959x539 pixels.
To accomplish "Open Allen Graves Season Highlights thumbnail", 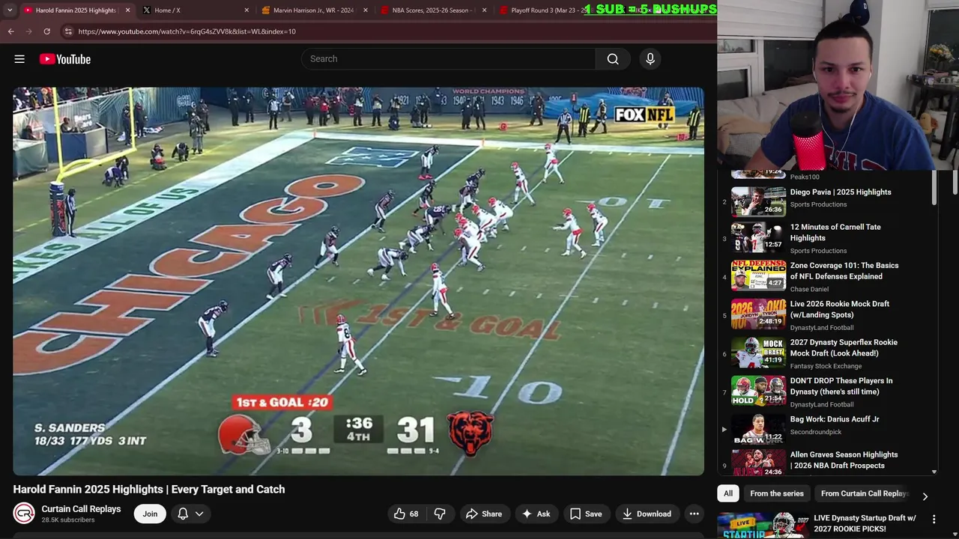I will pyautogui.click(x=758, y=463).
